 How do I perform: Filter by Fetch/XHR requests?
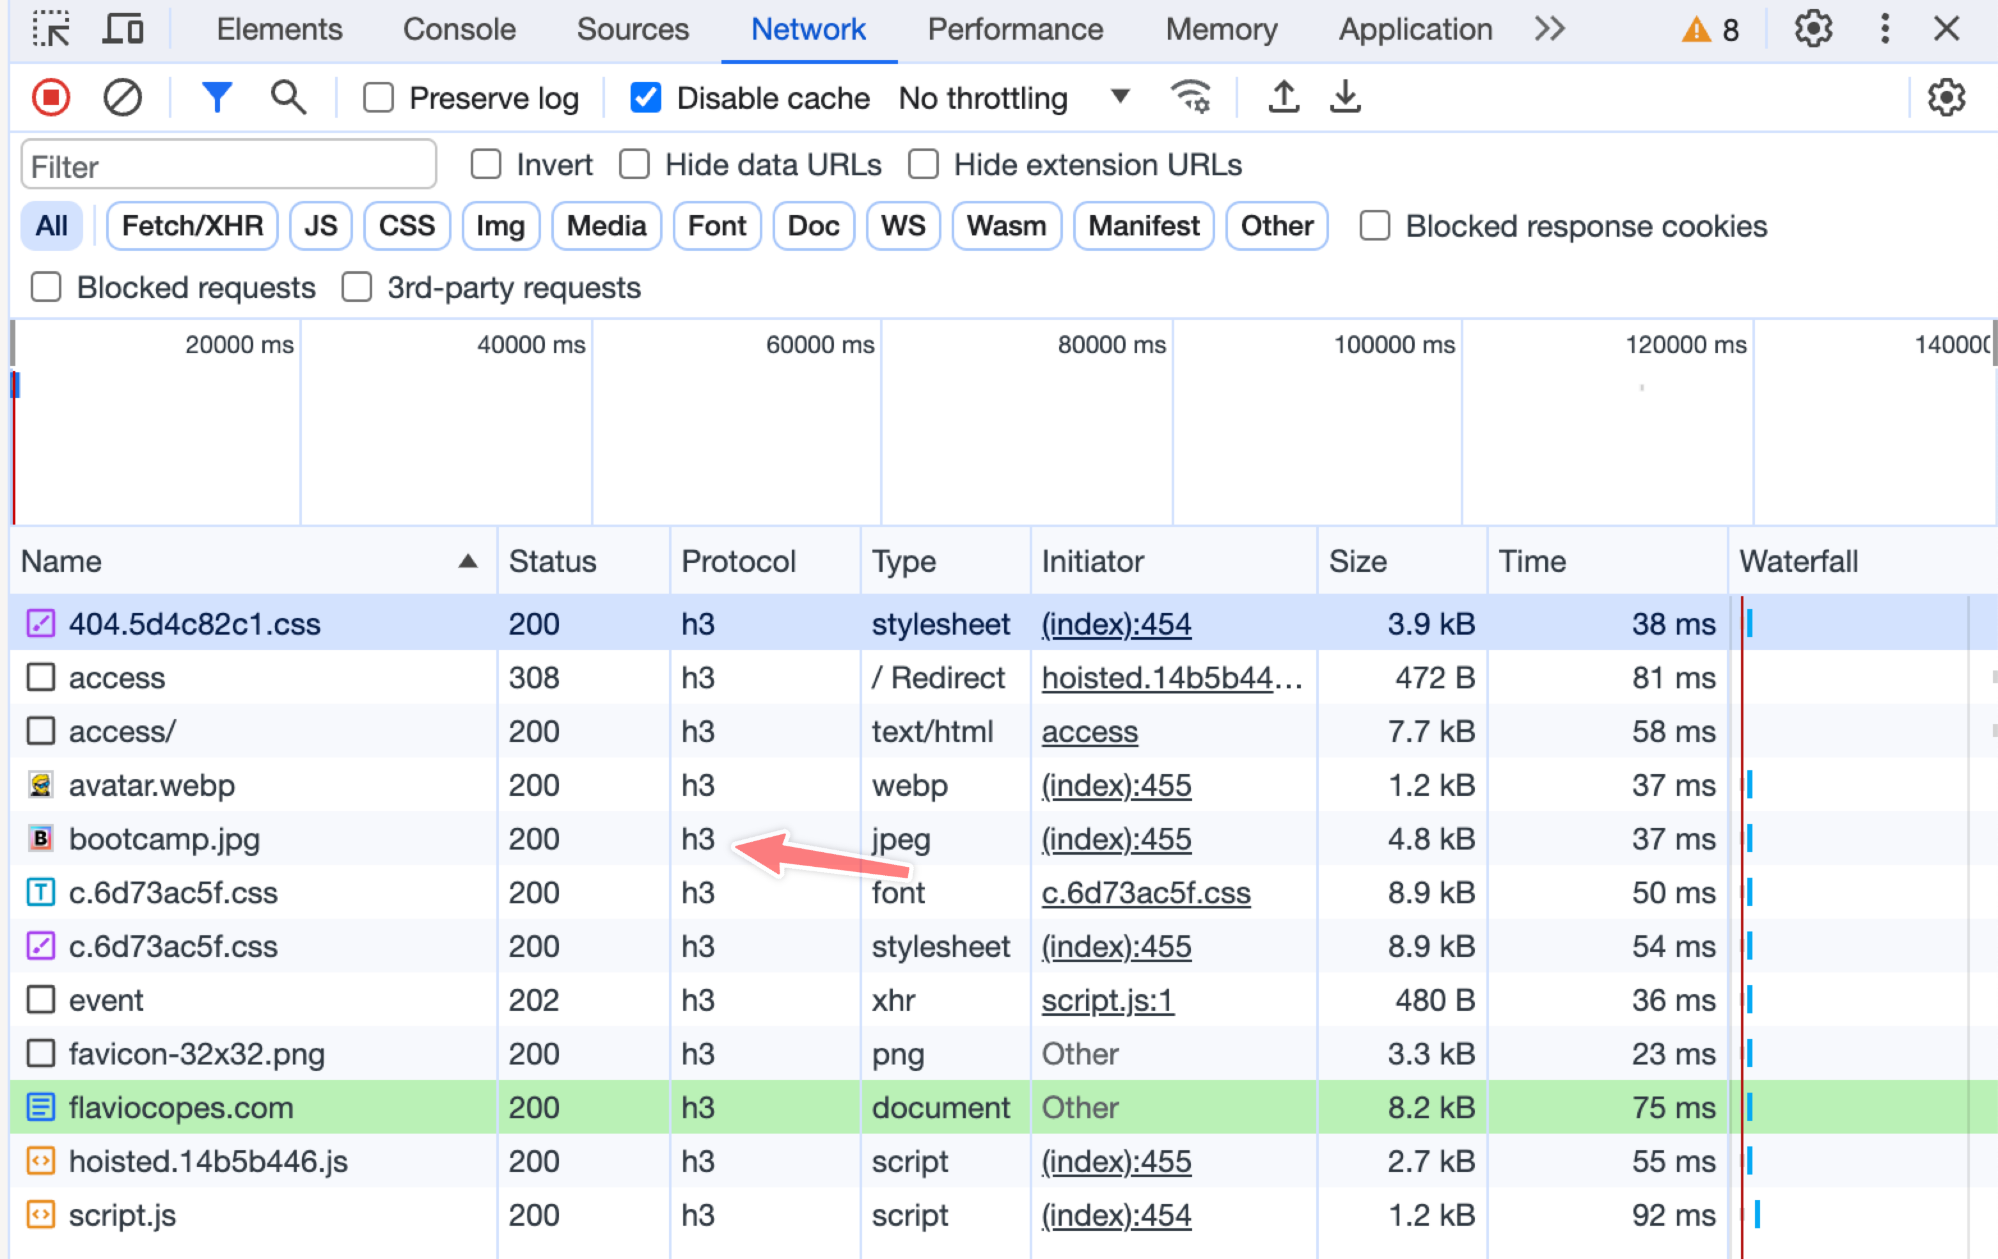tap(192, 226)
